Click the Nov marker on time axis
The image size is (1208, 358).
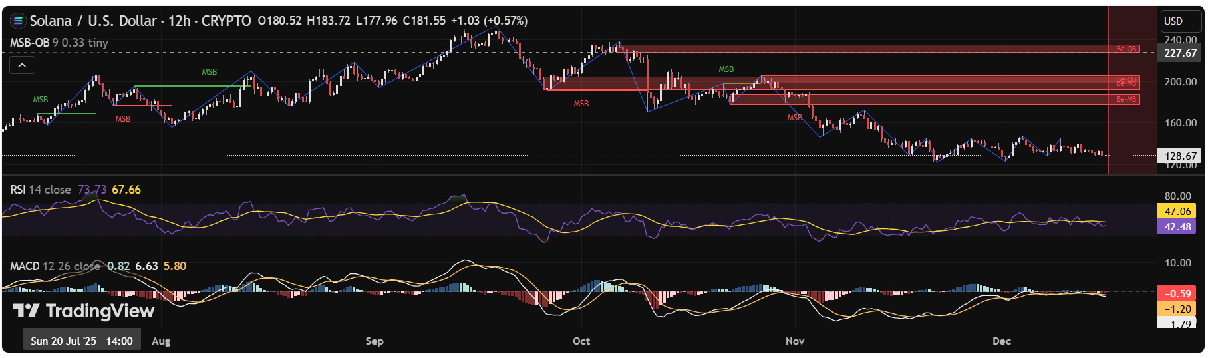coord(795,341)
